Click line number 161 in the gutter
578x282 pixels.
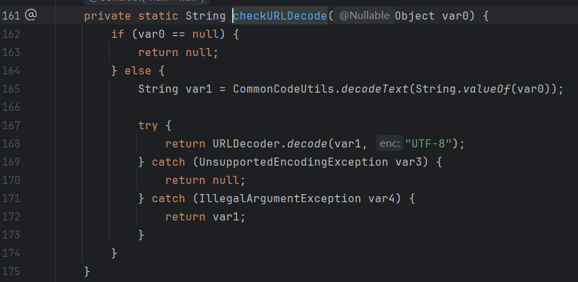click(12, 15)
